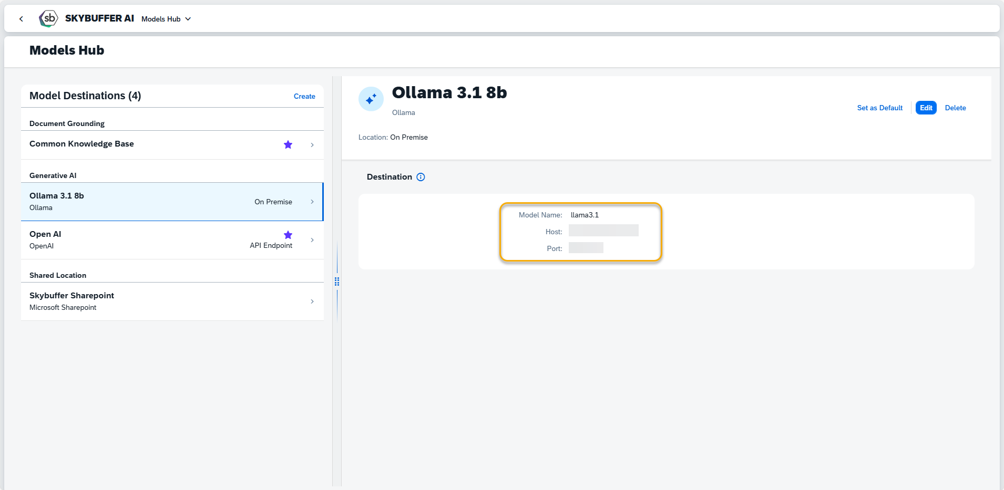Click the Shared Location group header

[x=58, y=275]
